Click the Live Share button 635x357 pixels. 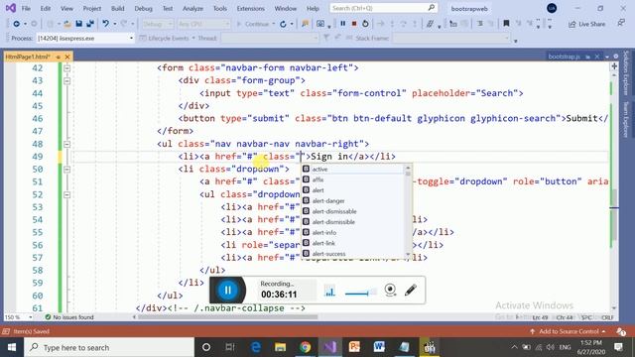pos(586,24)
